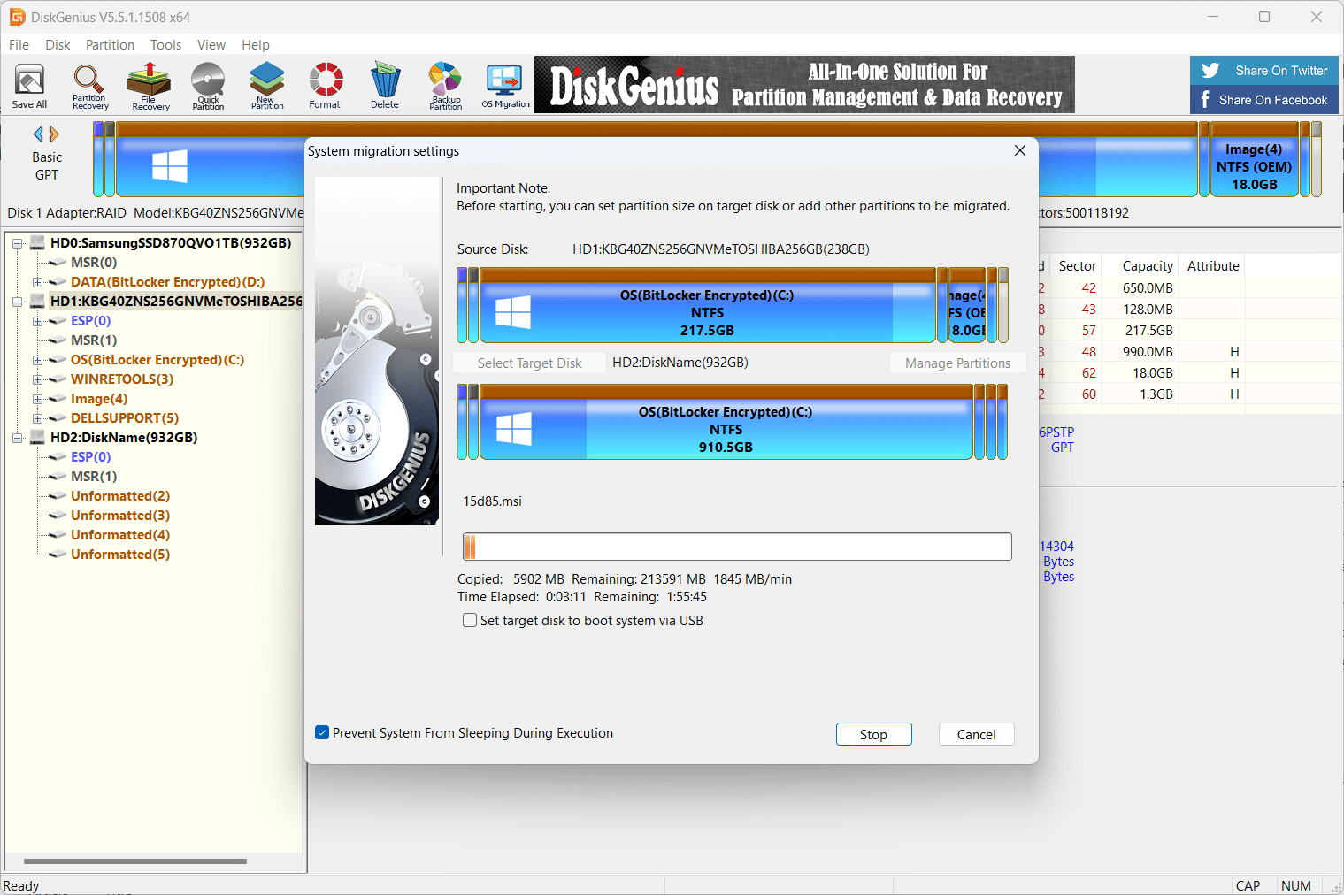The height and width of the screenshot is (895, 1344).
Task: Click Windows logo in target disk partition
Action: point(514,429)
